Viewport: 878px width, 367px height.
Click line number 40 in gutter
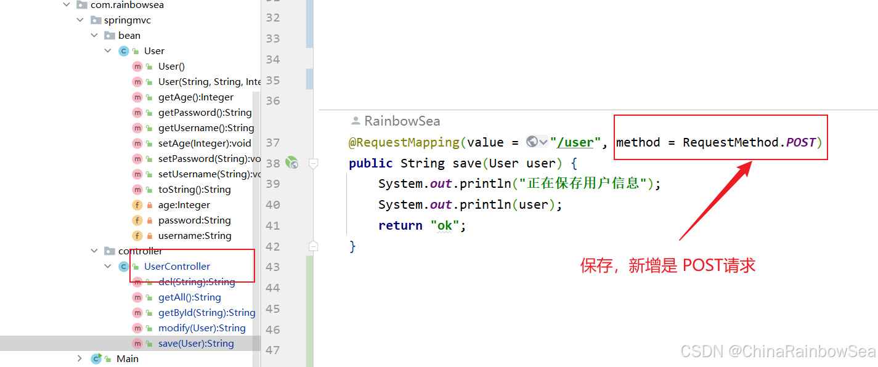[272, 204]
